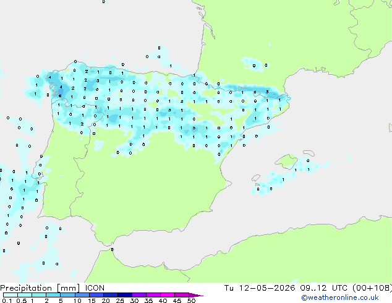Screen dimensions: 392x303
Task: Click the "0.1" legend scale label
Action: [7, 301]
